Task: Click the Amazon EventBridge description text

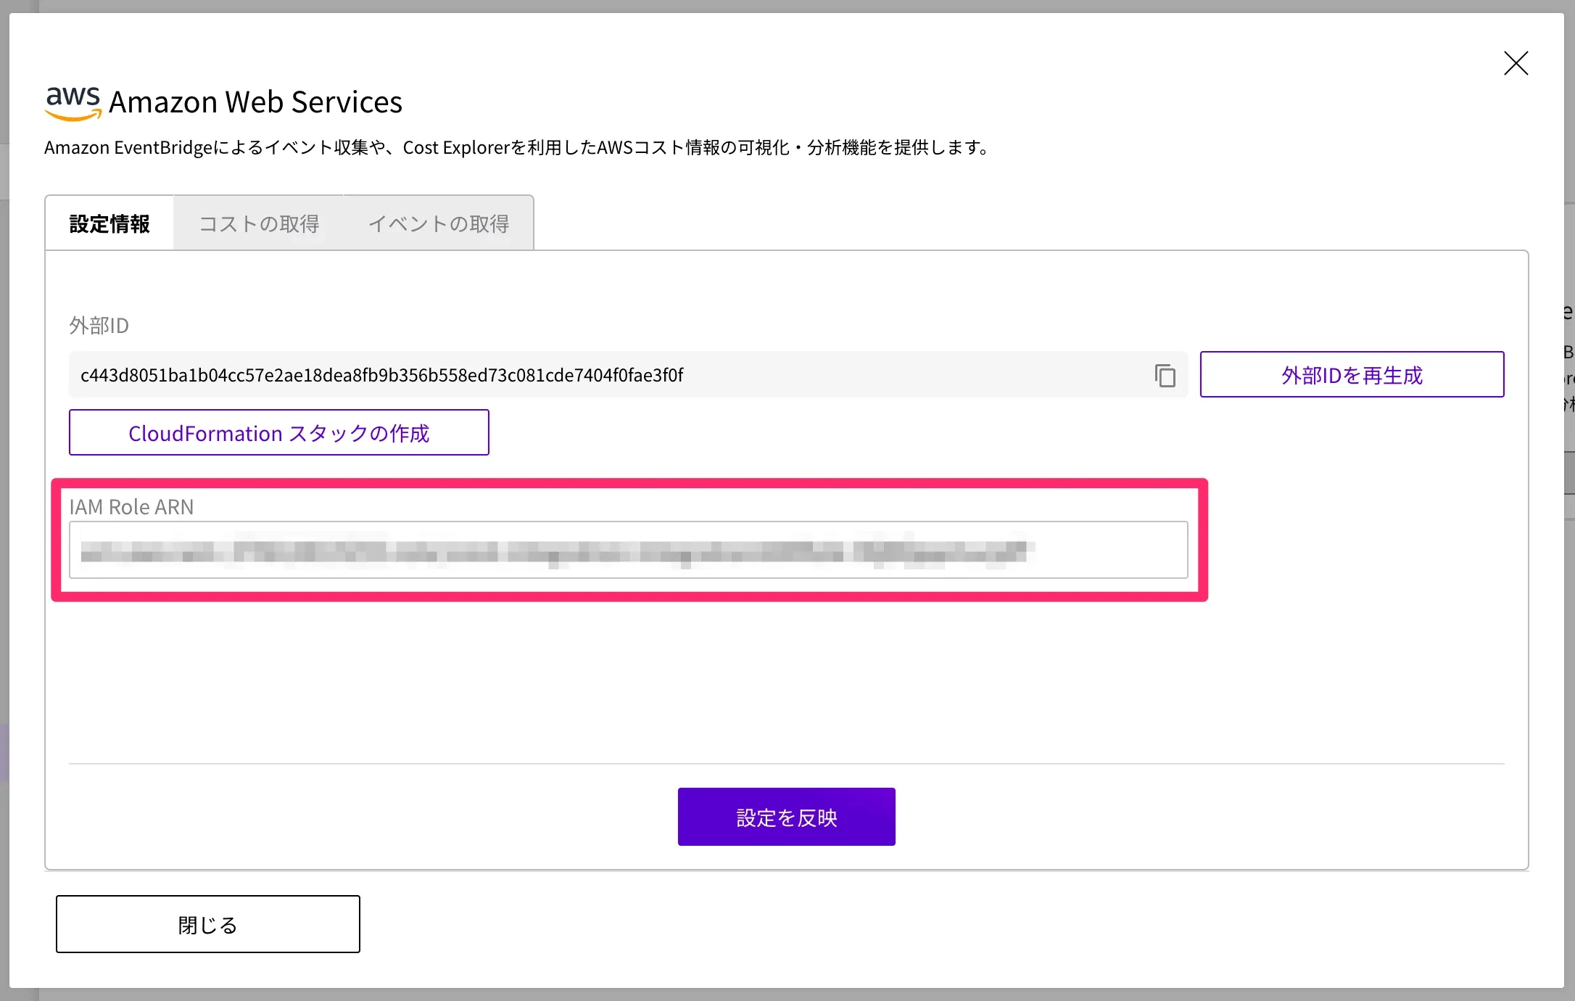Action: (x=516, y=147)
